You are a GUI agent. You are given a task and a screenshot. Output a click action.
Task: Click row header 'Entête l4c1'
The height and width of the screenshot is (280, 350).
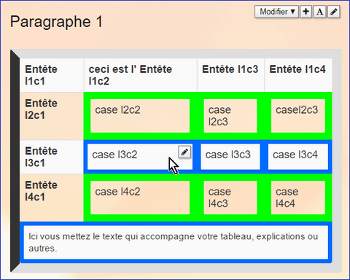(x=52, y=198)
